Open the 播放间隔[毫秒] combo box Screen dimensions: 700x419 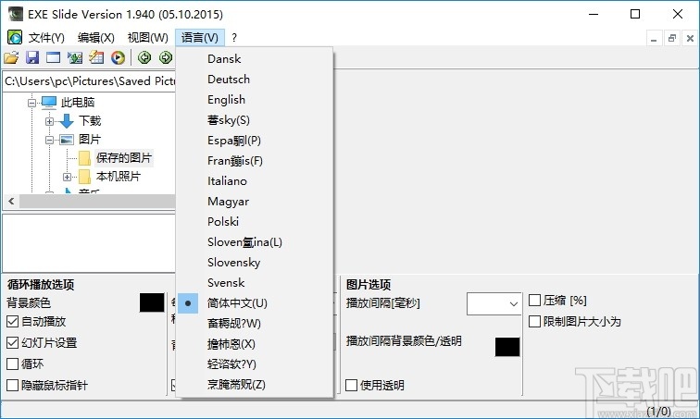[x=494, y=303]
